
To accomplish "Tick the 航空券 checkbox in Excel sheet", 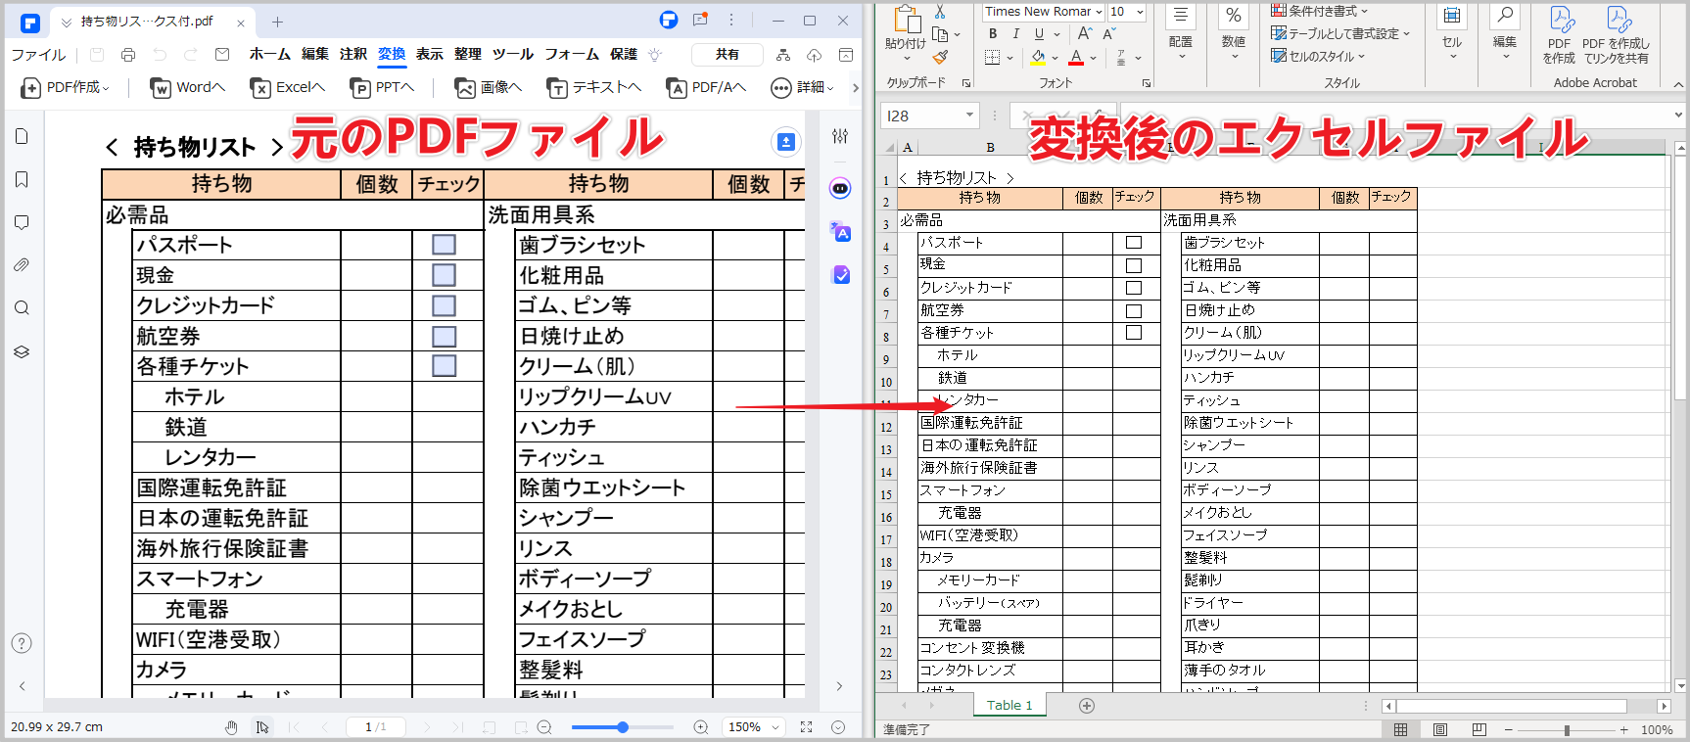I will point(1134,310).
